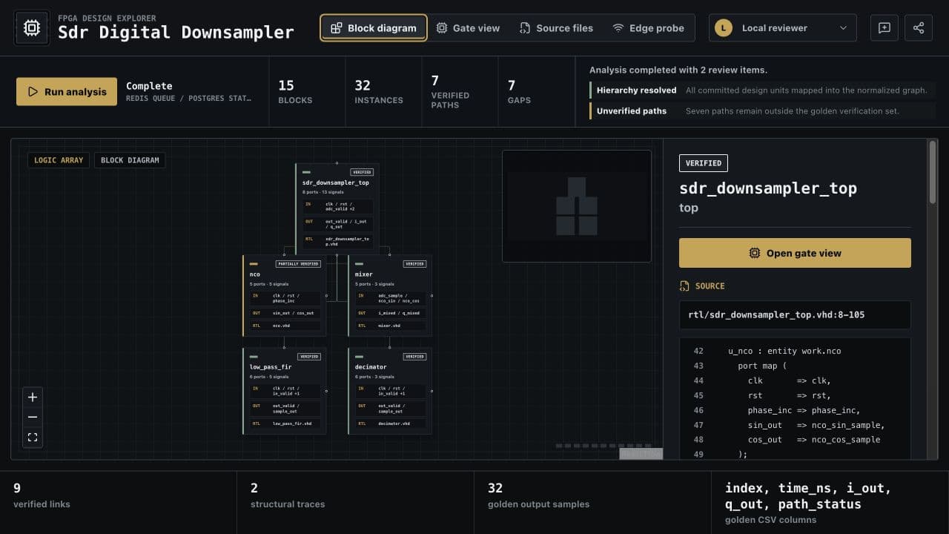
Task: Click the fit-to-screen icon
Action: pyautogui.click(x=33, y=438)
